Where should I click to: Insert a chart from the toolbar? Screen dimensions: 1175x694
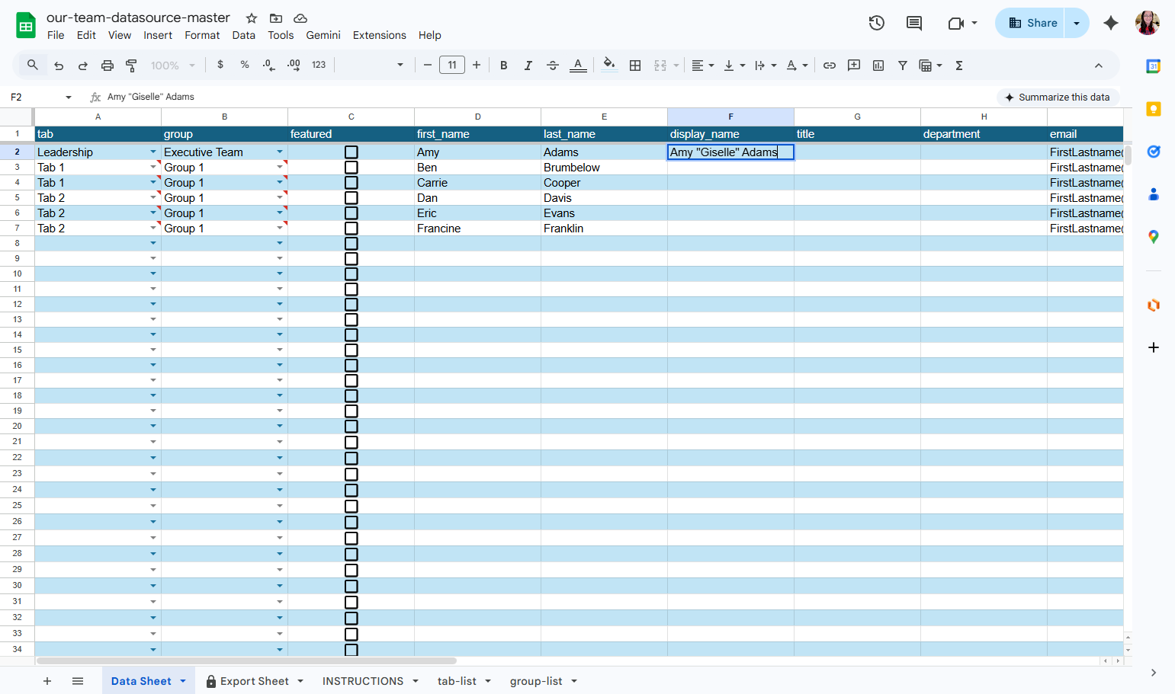(878, 66)
